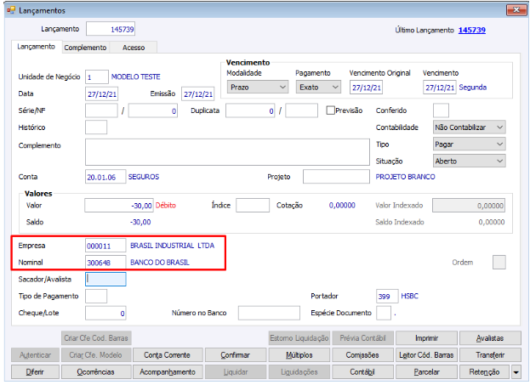Click the Duplicata suffix field after slash

coord(301,110)
